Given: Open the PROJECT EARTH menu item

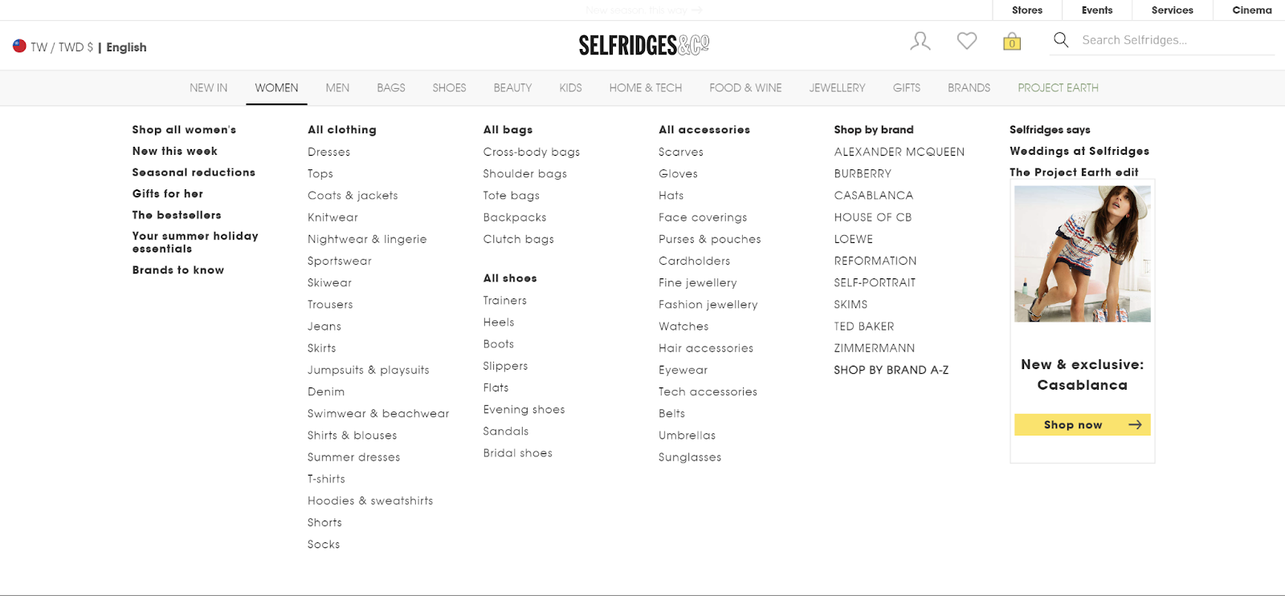Looking at the screenshot, I should point(1058,88).
